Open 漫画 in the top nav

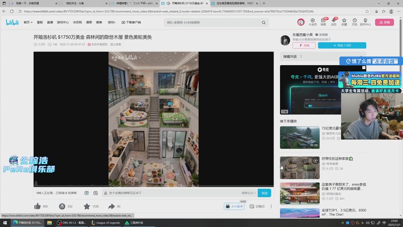coord(89,22)
